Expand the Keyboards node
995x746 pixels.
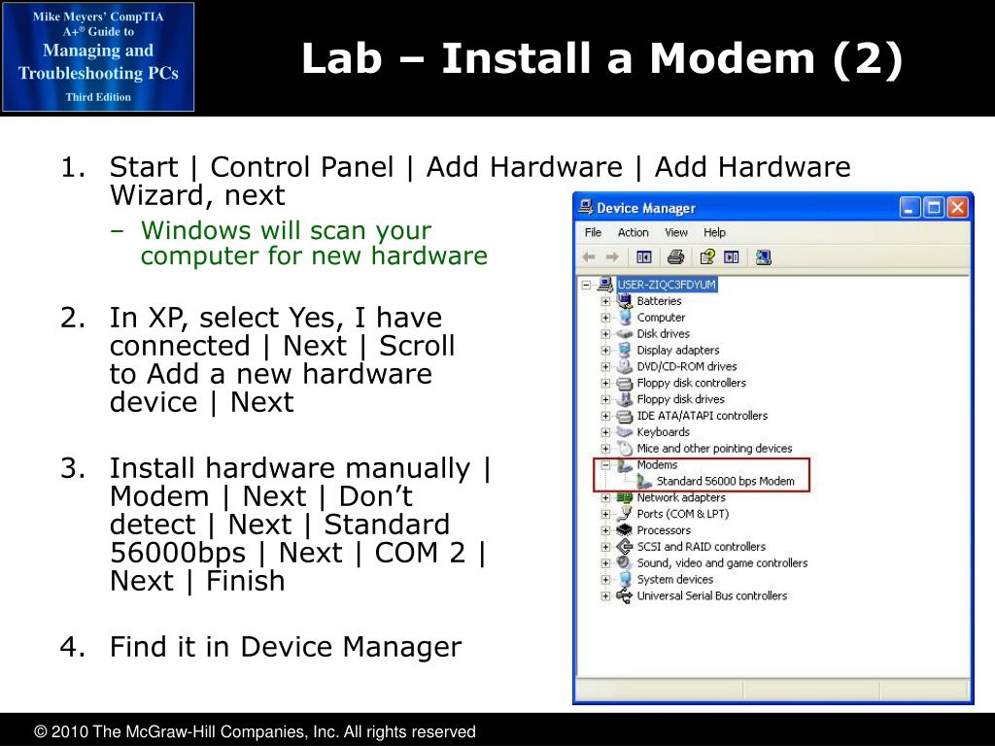pyautogui.click(x=605, y=432)
